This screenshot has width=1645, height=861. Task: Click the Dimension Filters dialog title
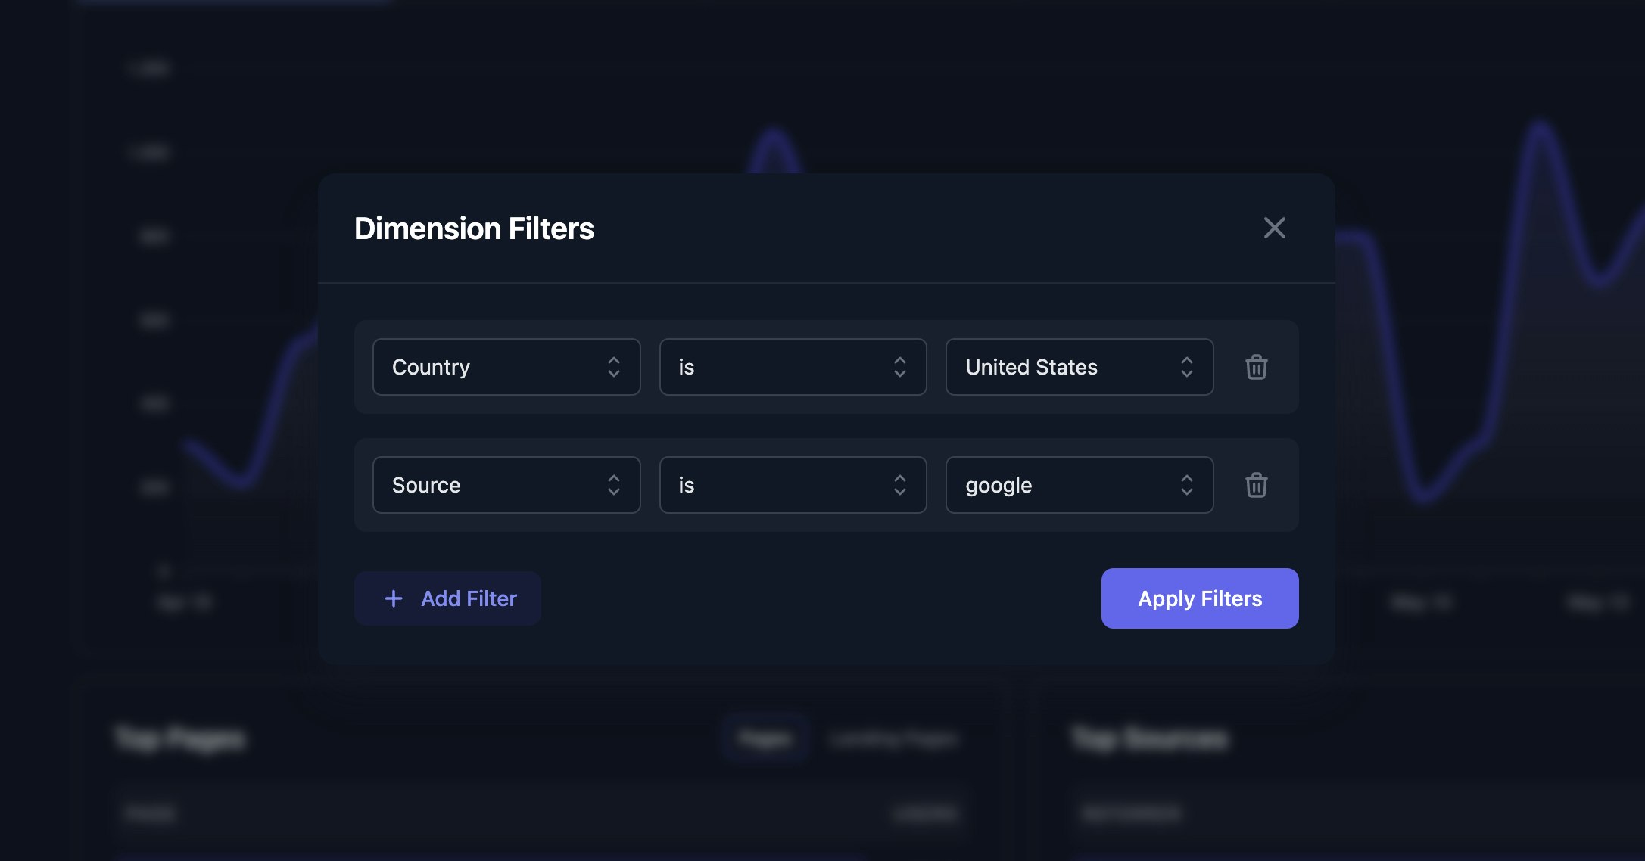[x=474, y=228]
